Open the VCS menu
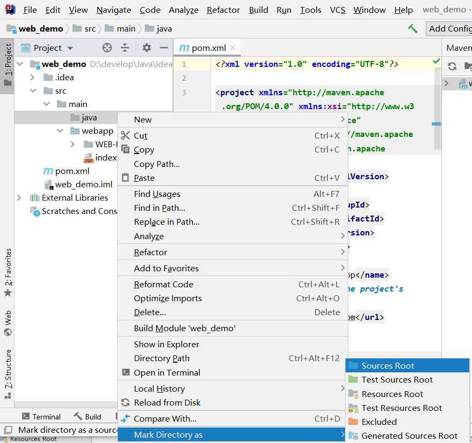This screenshot has height=443, width=472. (338, 10)
